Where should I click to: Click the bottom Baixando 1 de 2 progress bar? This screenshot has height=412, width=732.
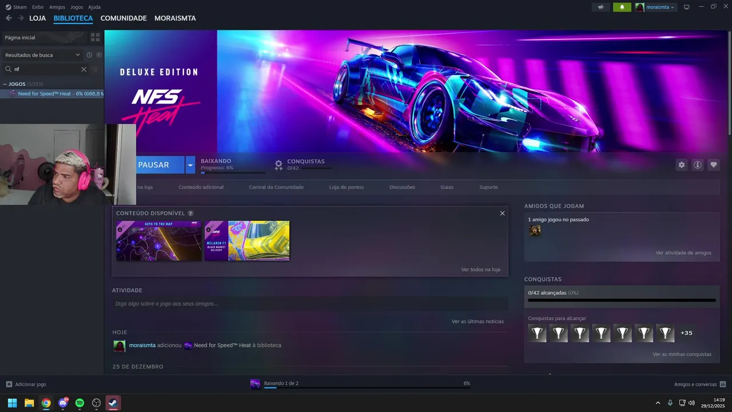(x=367, y=388)
